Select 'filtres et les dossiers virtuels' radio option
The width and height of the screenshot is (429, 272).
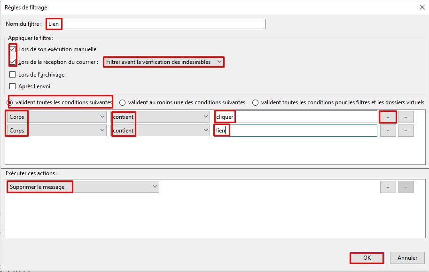tap(255, 102)
